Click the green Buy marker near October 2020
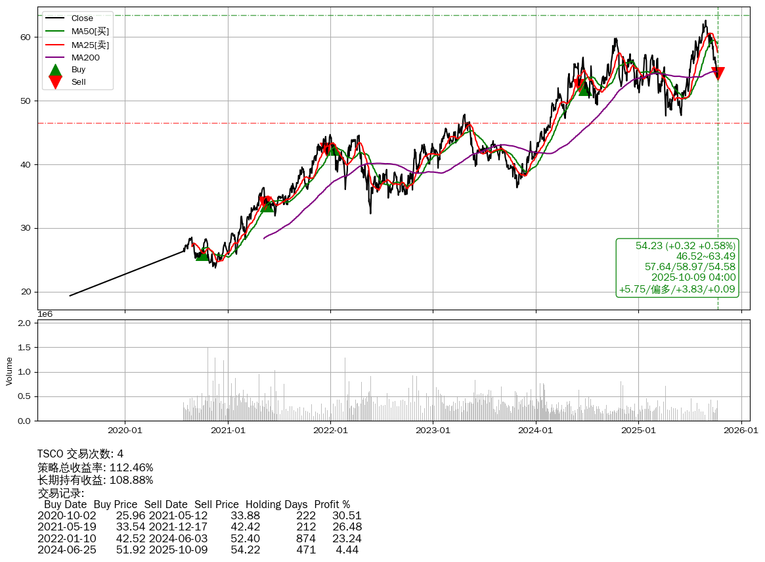 point(202,254)
